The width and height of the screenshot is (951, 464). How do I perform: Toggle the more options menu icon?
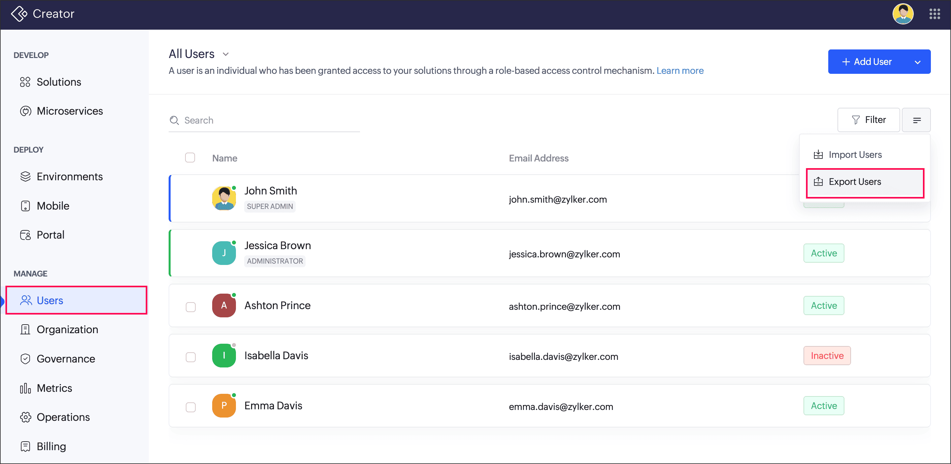[x=916, y=120]
